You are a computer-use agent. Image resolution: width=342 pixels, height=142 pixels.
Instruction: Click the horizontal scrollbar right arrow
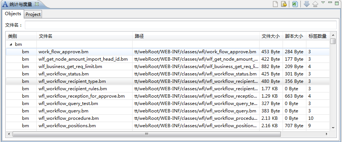coord(326,134)
